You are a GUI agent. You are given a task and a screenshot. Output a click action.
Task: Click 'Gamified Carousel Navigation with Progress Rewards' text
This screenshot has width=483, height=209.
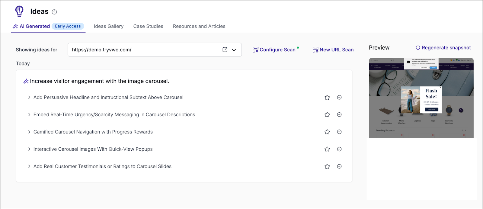[93, 132]
